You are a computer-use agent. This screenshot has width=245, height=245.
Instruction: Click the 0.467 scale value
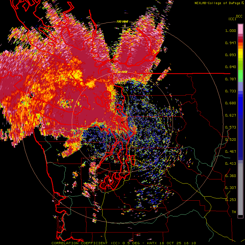231,152
